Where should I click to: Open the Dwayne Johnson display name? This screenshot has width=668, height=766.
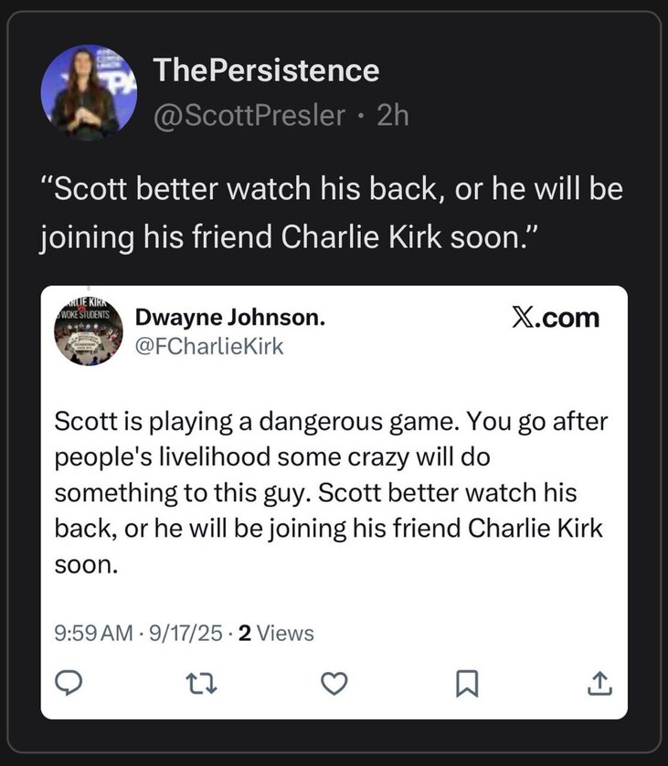(x=230, y=318)
